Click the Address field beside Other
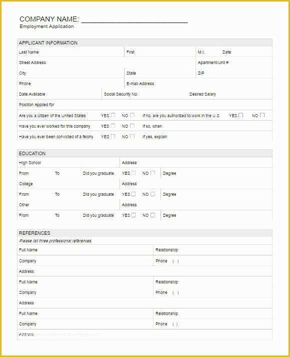Viewport: 290px width, 357px height. coord(196,204)
